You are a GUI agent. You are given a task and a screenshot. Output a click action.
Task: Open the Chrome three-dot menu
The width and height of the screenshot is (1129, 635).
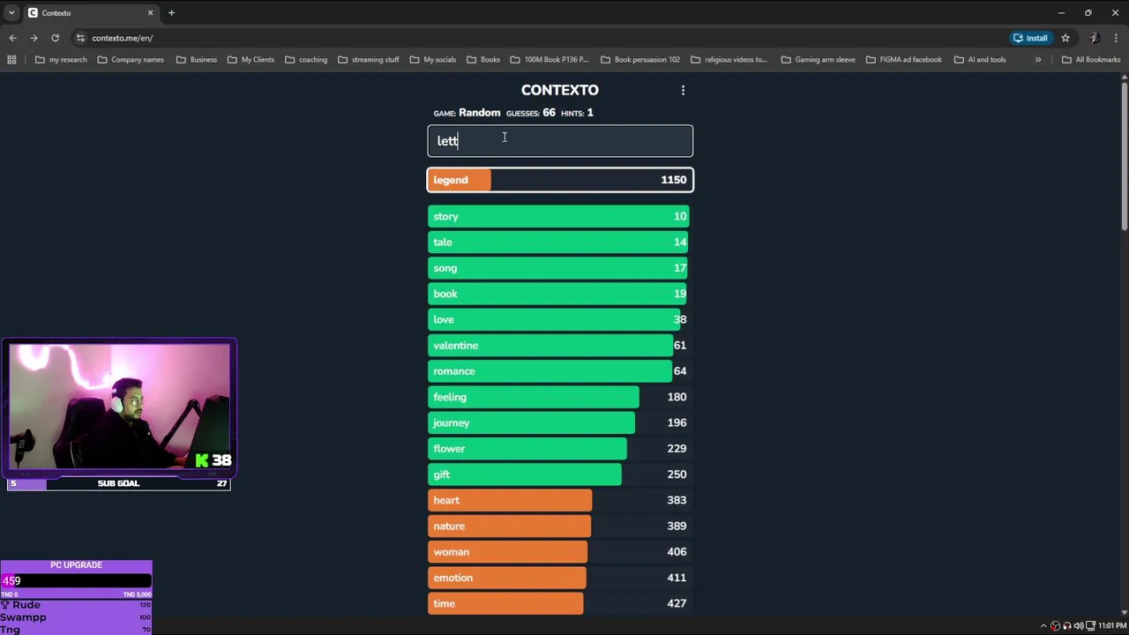pos(1117,38)
